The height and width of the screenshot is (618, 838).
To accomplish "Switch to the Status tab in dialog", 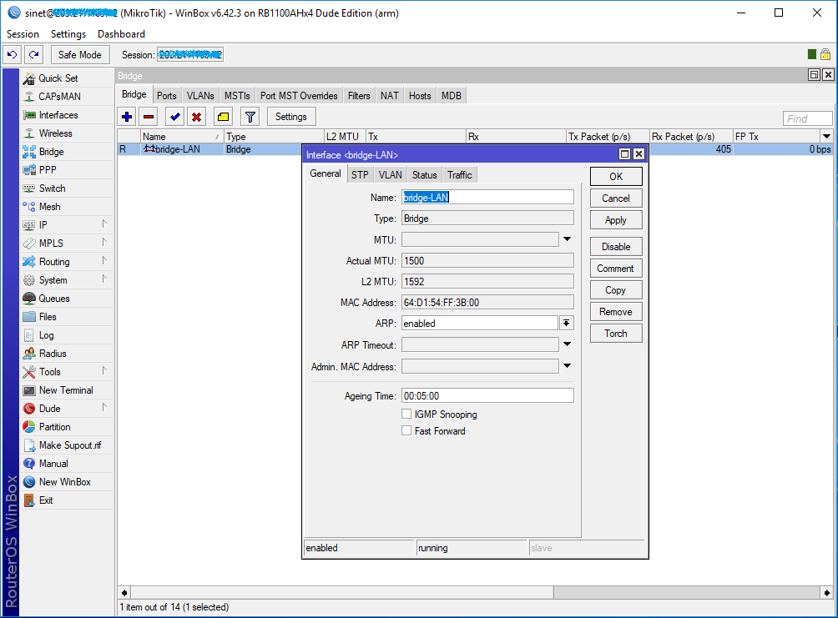I will click(x=425, y=174).
